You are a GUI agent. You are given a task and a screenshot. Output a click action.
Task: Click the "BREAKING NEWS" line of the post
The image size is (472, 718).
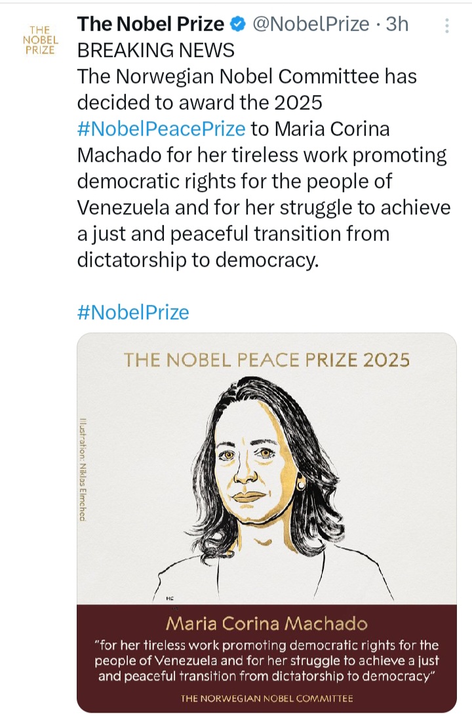(x=156, y=50)
